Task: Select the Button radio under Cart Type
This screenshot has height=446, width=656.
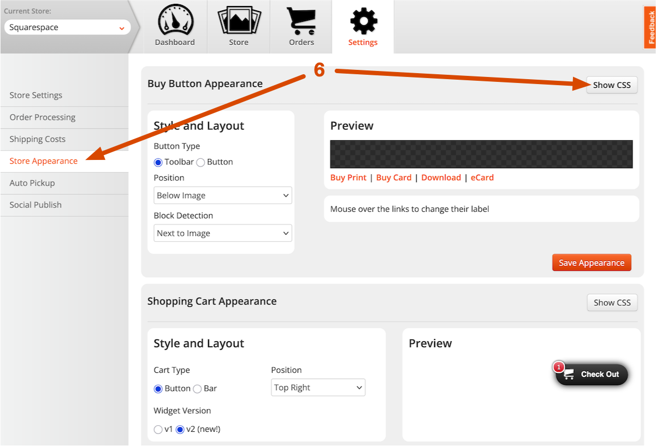Action: (158, 389)
